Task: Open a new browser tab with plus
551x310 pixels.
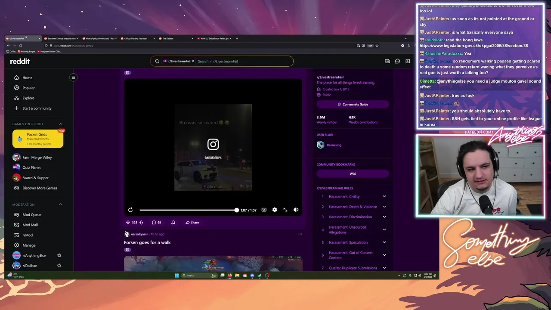Action: [237, 38]
